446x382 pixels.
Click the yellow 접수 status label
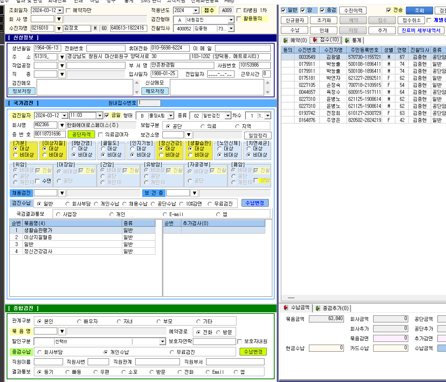pos(209,11)
